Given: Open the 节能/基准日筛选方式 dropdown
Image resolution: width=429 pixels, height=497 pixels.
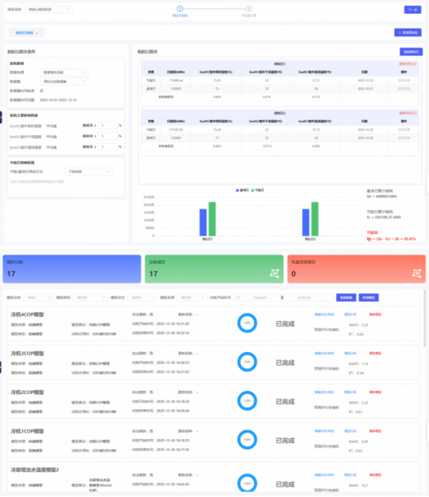Looking at the screenshot, I should [89, 172].
